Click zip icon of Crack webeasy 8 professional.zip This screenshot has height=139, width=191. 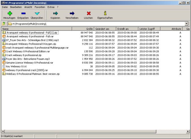tap(4, 55)
